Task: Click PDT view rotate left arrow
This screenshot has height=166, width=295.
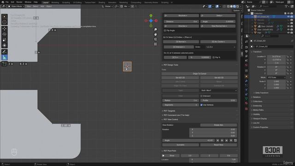Action: point(218,141)
